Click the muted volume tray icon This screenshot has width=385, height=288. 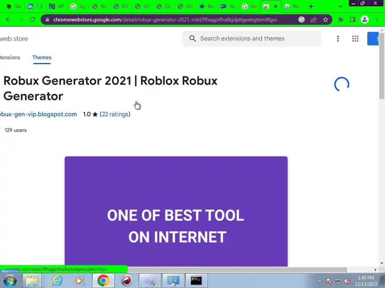347,281
